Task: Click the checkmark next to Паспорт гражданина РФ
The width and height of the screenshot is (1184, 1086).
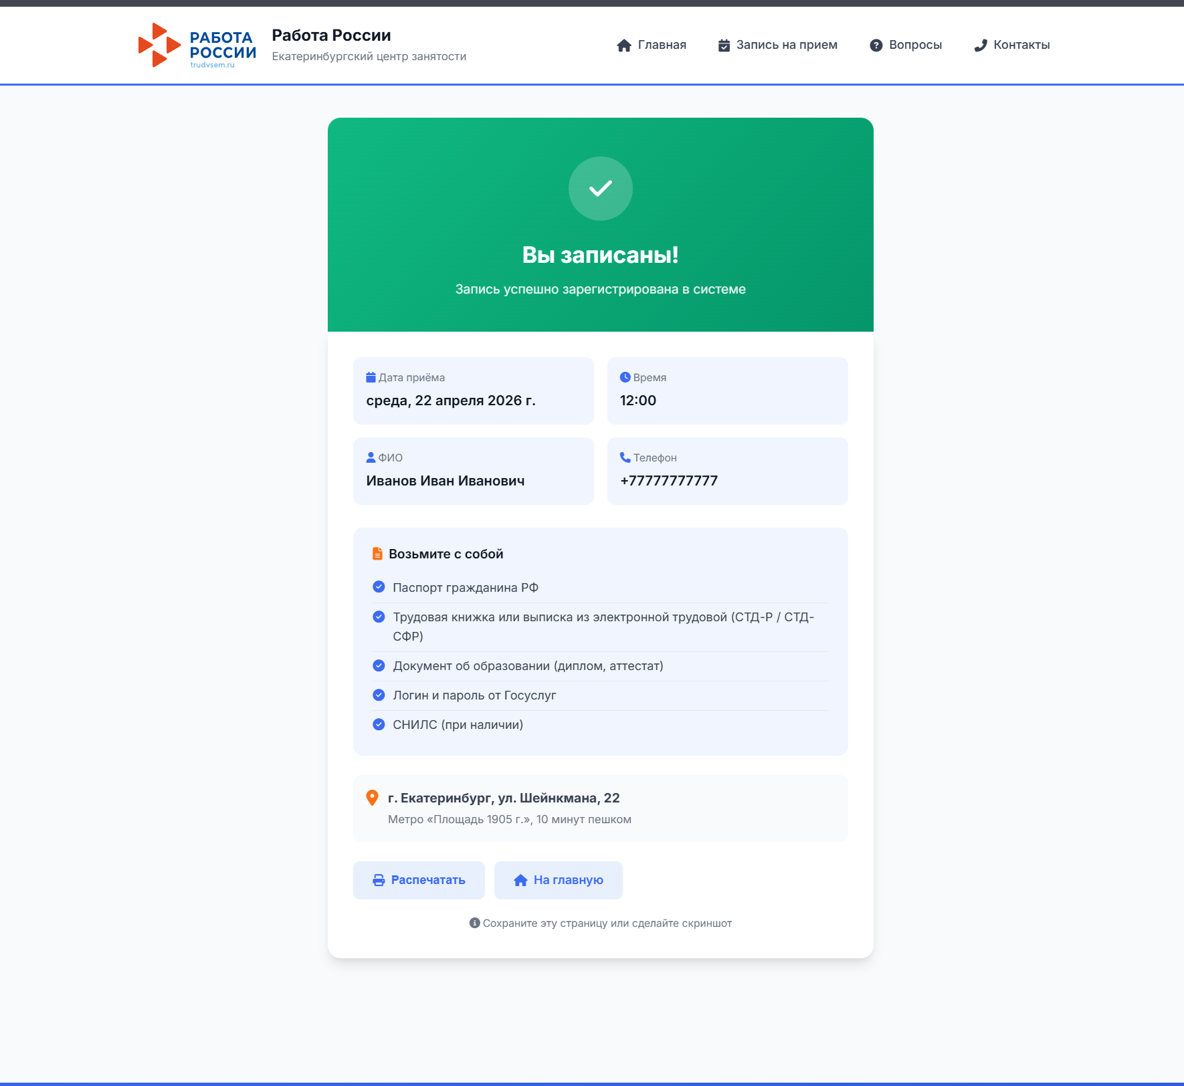Action: [x=379, y=587]
